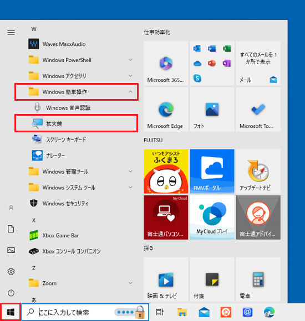Open Windows セキュリティ shield icon
This screenshot has width=305, height=321.
tap(34, 203)
